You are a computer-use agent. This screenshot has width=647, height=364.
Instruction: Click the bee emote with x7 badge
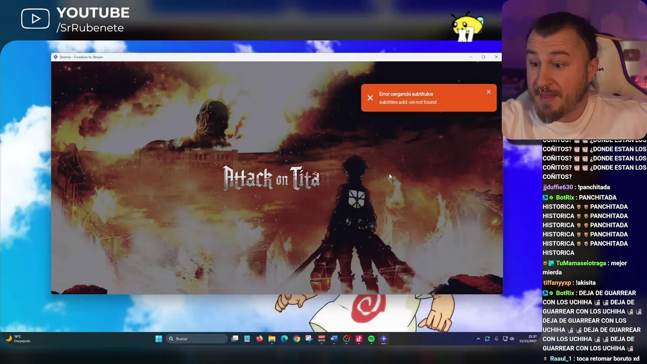[467, 27]
